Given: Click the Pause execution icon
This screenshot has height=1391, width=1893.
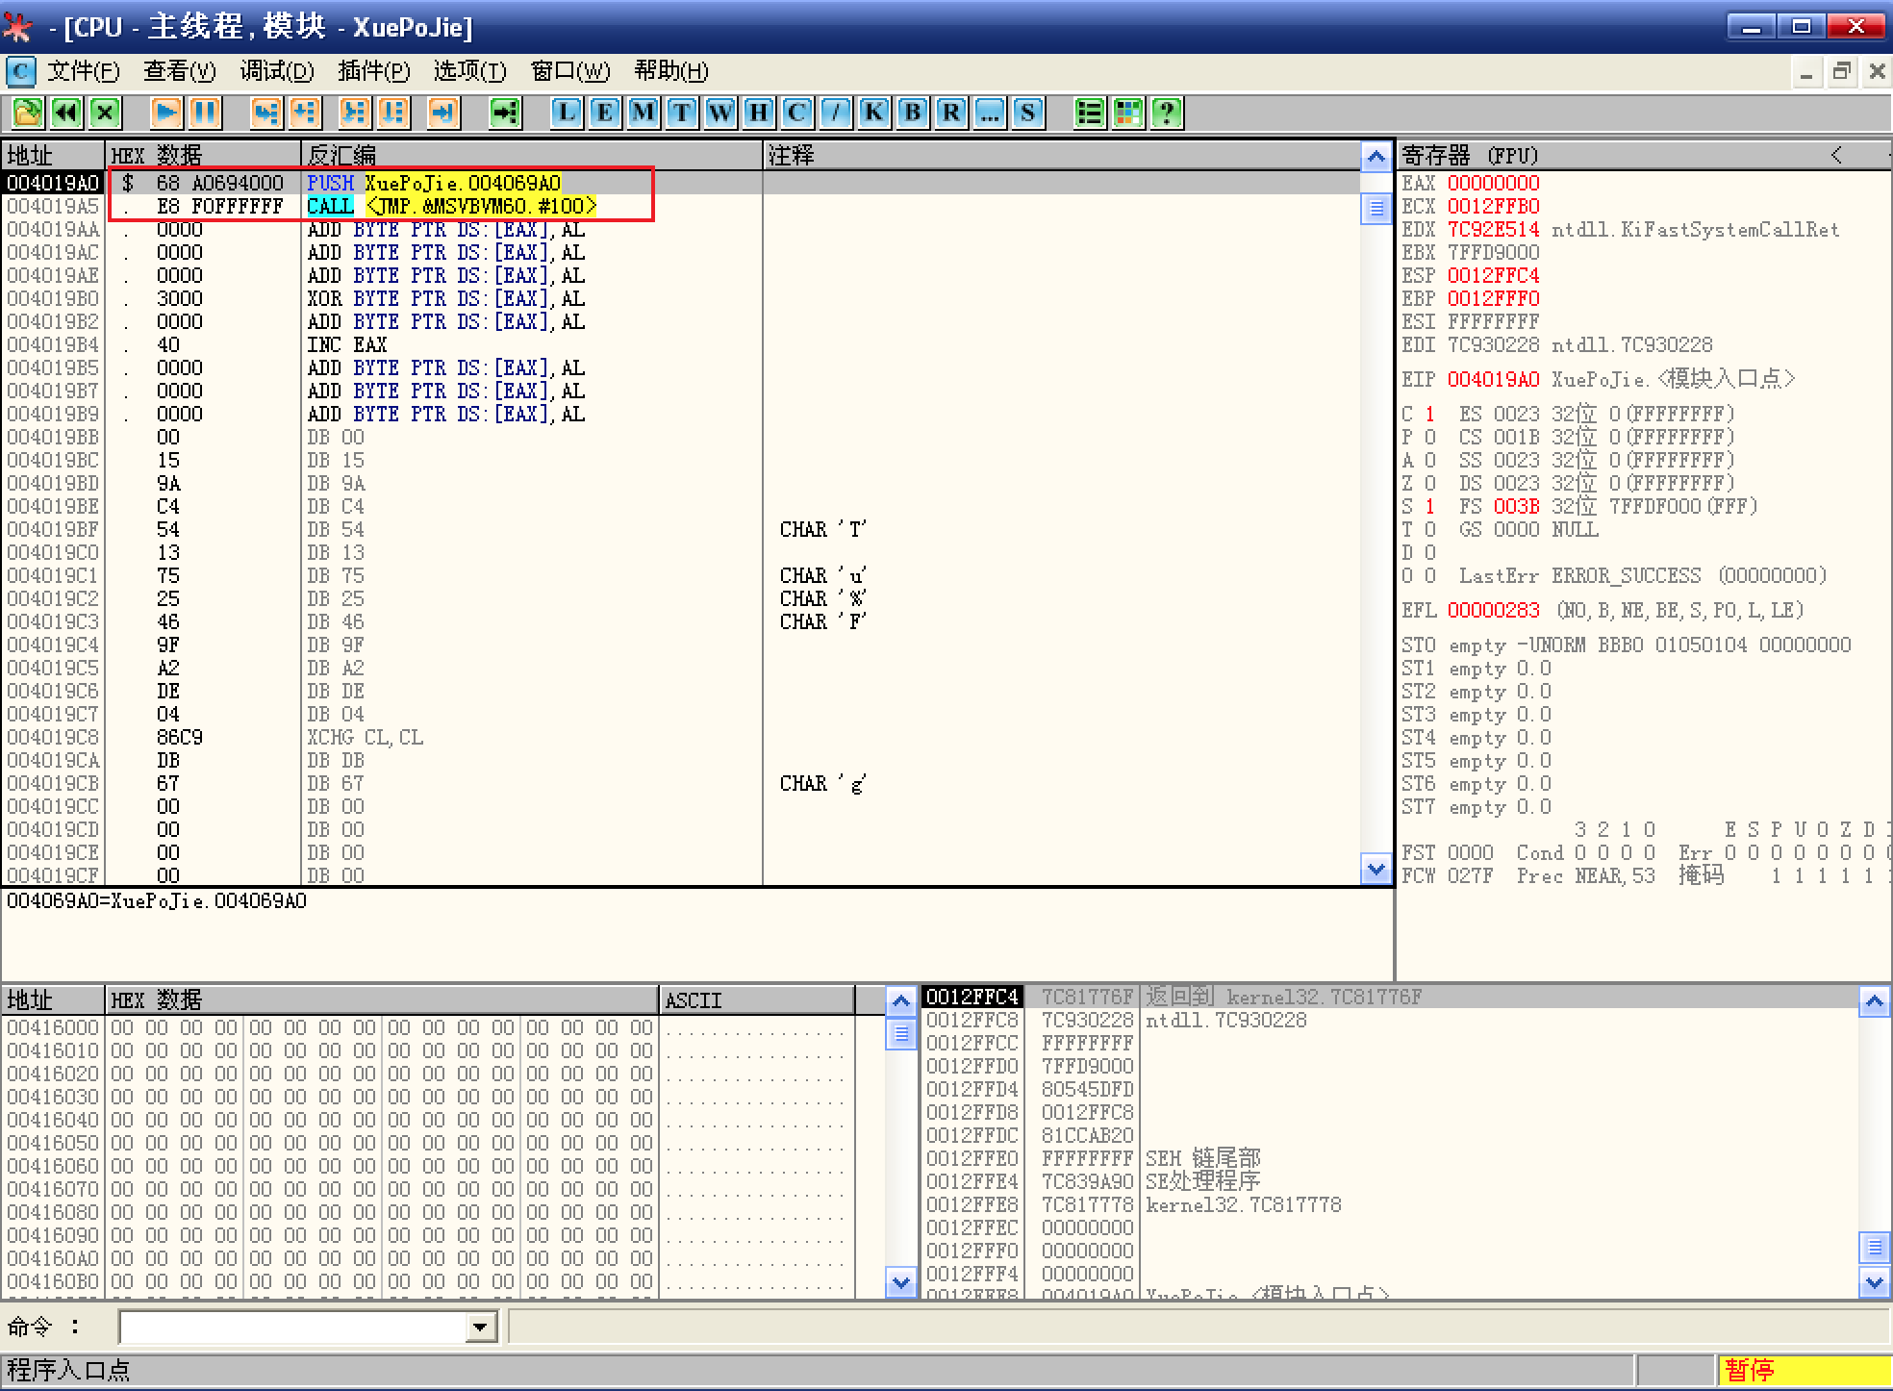Looking at the screenshot, I should pos(205,113).
